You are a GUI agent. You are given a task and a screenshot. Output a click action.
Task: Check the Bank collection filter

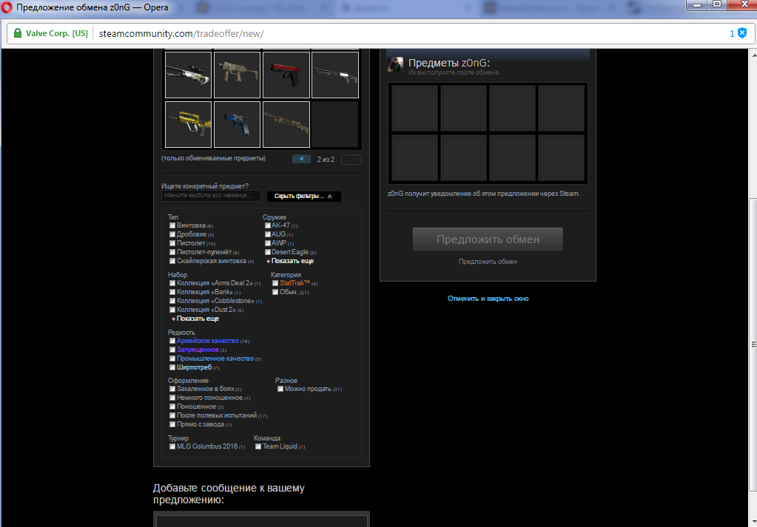point(172,292)
